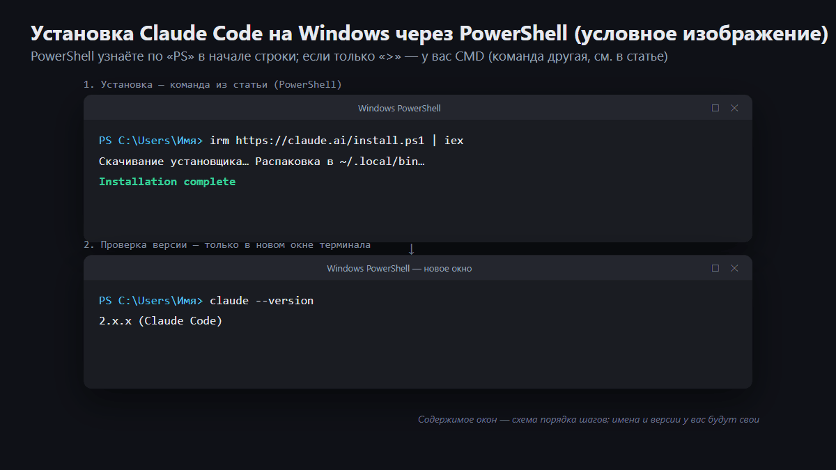Image resolution: width=836 pixels, height=470 pixels.
Task: Close the PowerShell 'новое окно' window
Action: [x=734, y=268]
